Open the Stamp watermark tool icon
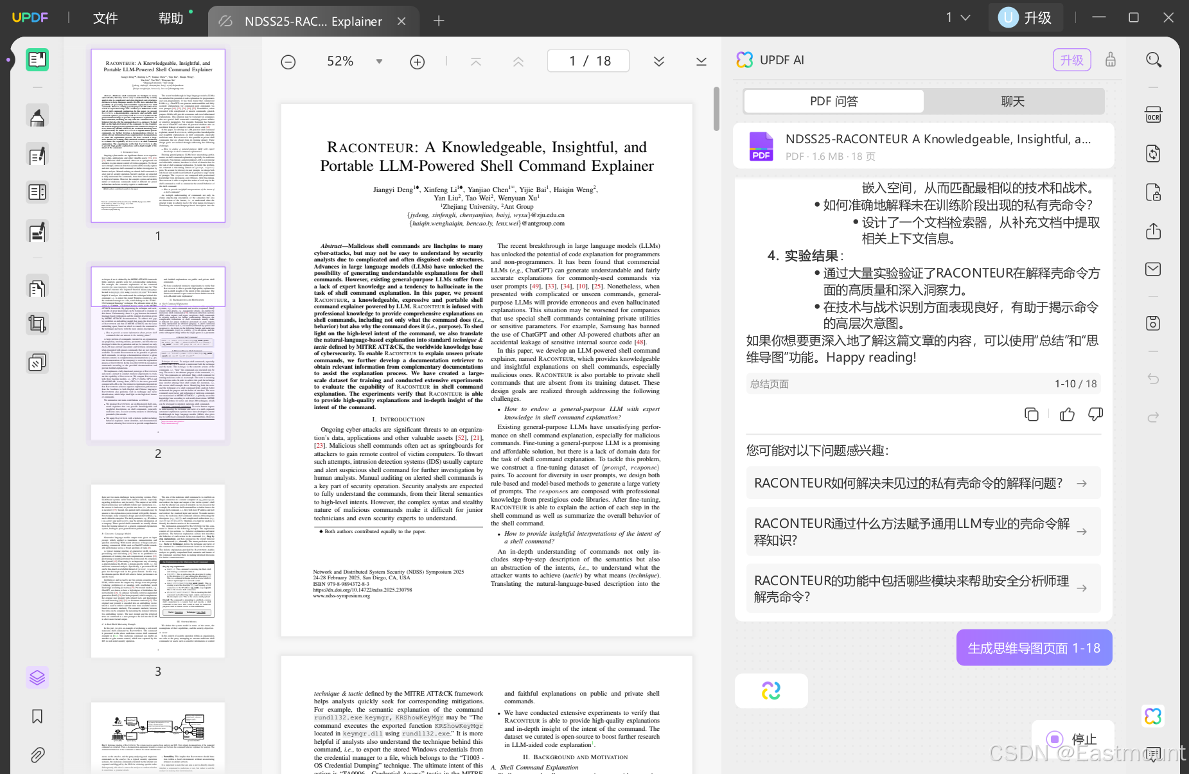 (x=37, y=362)
